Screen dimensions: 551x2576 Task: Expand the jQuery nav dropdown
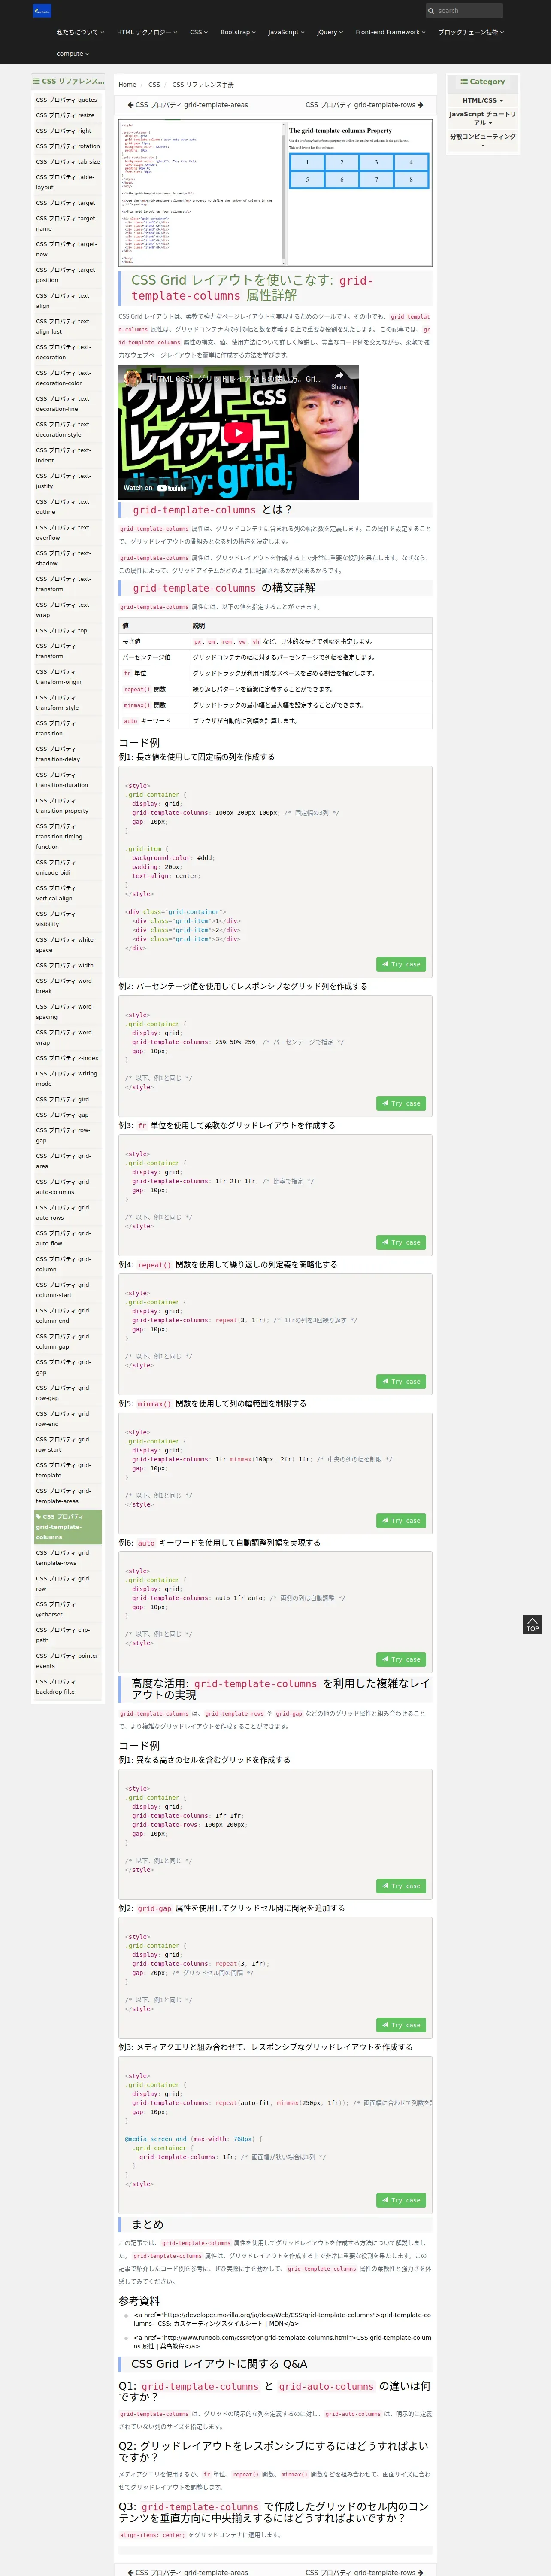[330, 32]
